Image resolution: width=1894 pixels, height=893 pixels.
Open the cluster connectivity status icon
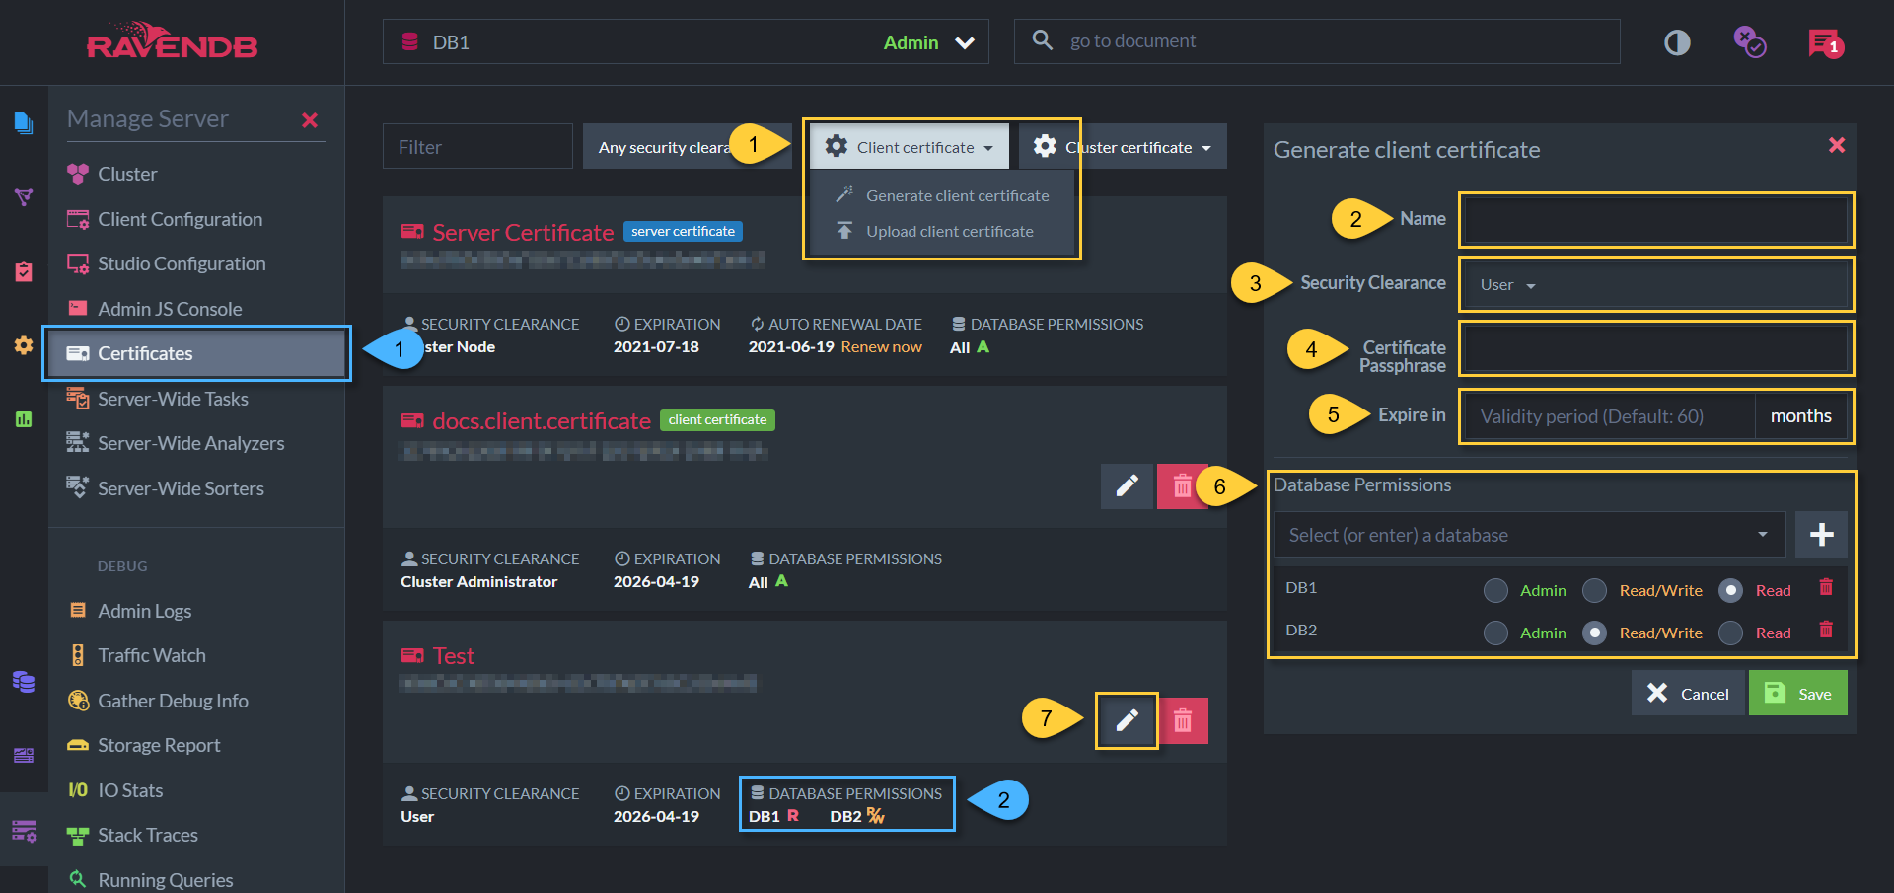(x=1750, y=42)
